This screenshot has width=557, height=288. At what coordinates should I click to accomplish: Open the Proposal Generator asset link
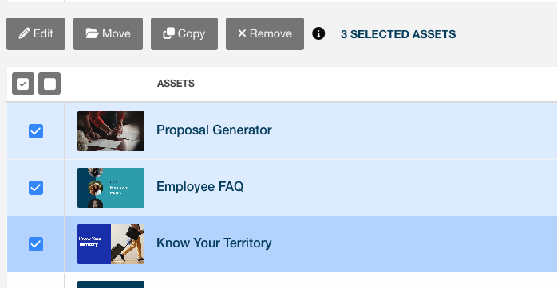[x=214, y=130]
